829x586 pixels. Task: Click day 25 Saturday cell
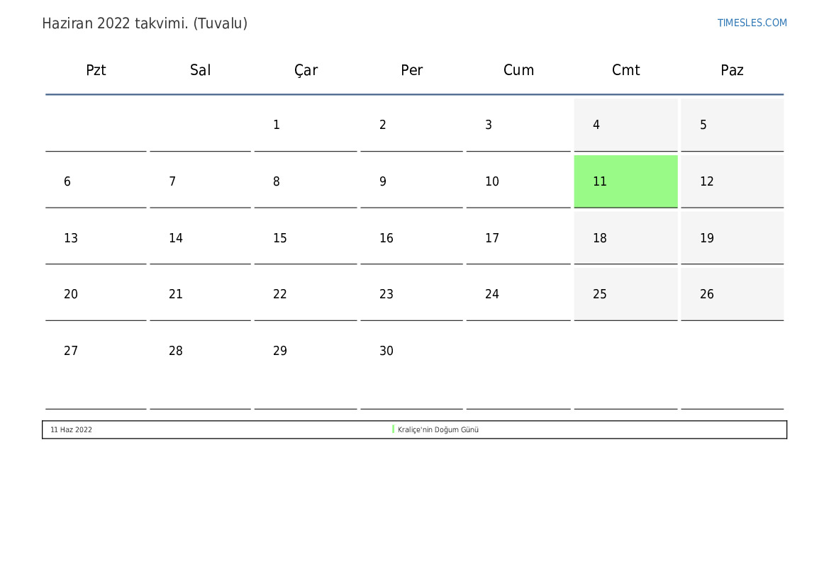pyautogui.click(x=600, y=294)
